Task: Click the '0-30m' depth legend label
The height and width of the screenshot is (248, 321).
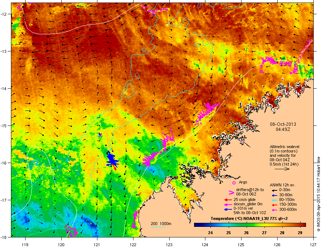Action: [285, 190]
